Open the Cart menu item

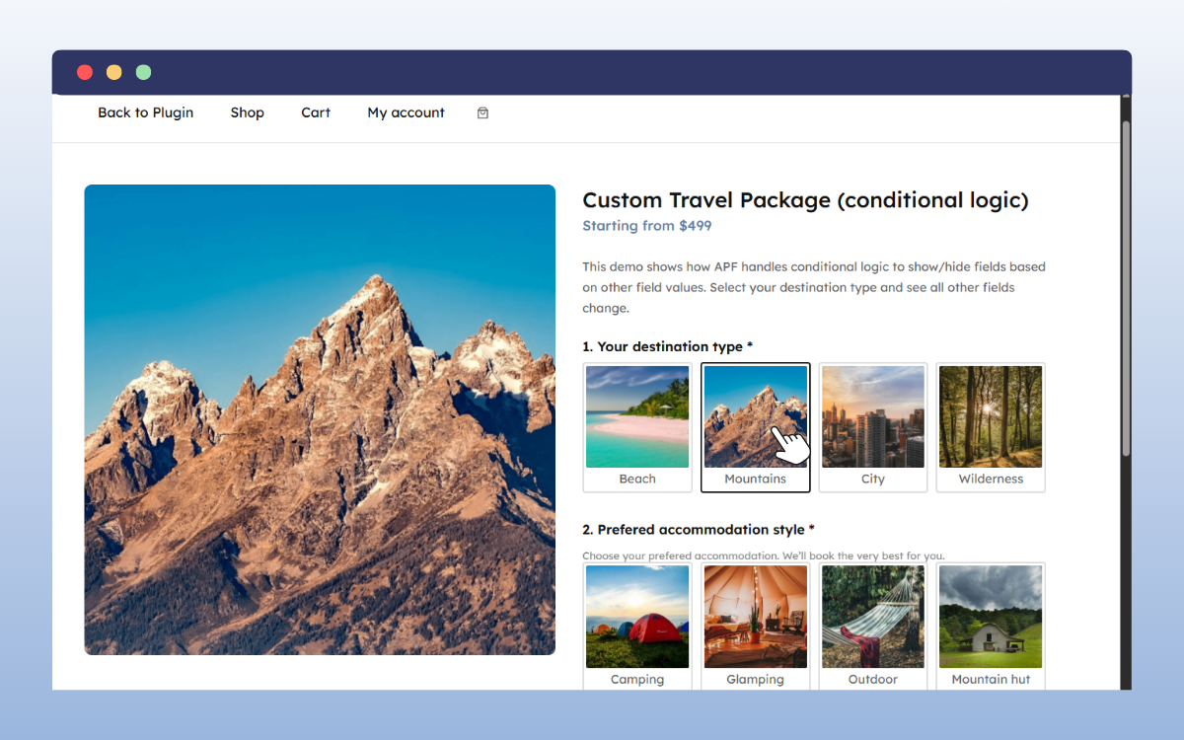pos(316,112)
